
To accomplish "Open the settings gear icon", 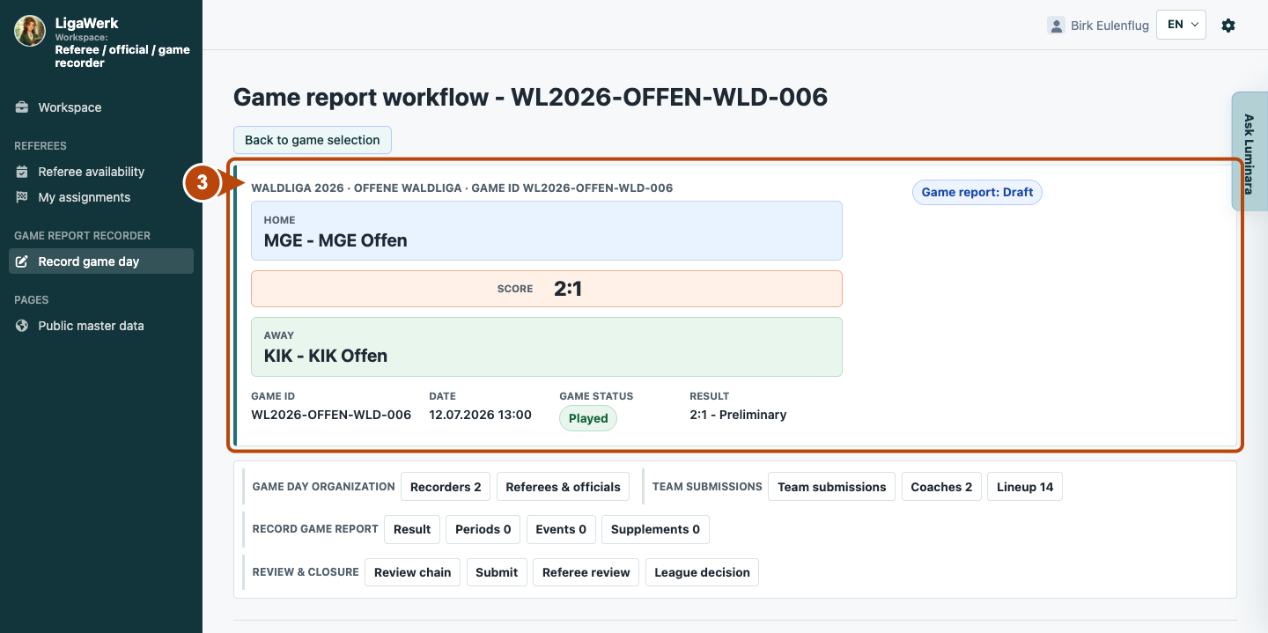I will pyautogui.click(x=1228, y=26).
